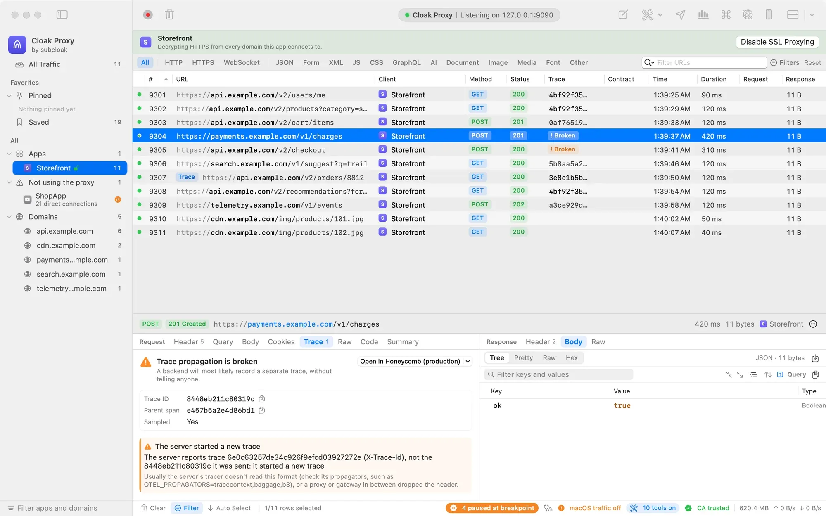Click the more options circle beside Storefront
This screenshot has height=516, width=826.
[x=813, y=324]
